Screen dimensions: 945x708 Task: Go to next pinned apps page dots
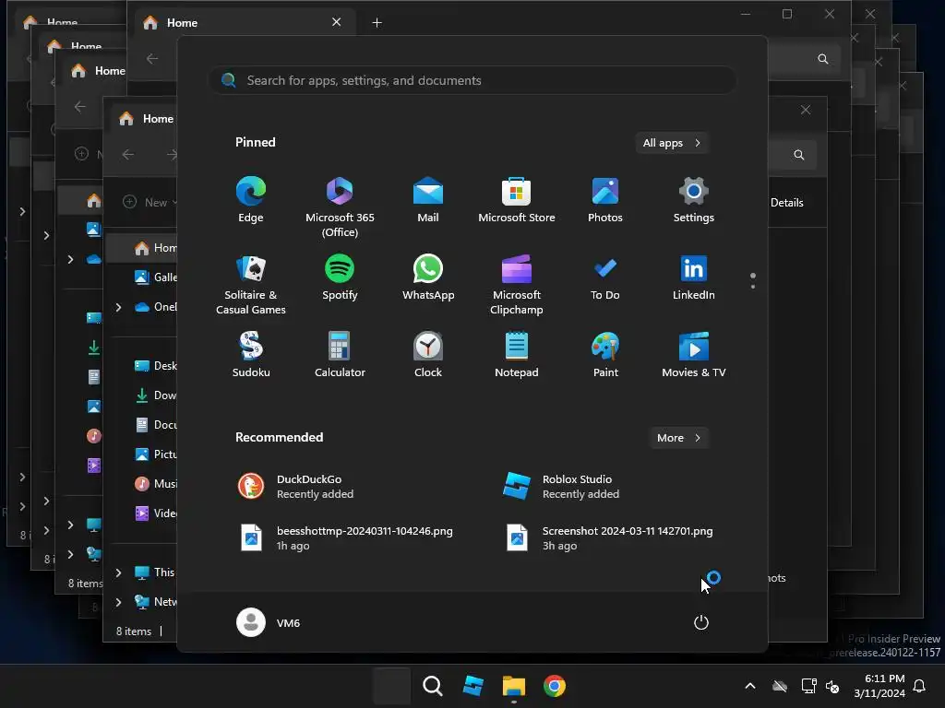click(x=753, y=281)
